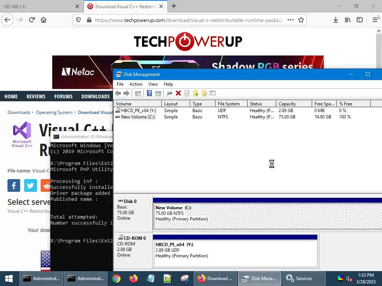Viewport: 382px width, 286px height.
Task: Open Firefox page actions three-dots menu
Action: [x=290, y=20]
